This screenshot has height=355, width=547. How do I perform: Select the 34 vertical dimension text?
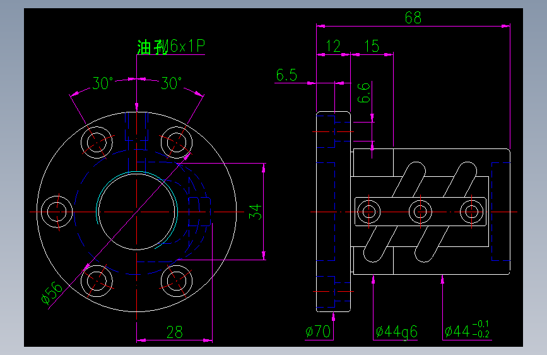[x=256, y=212]
